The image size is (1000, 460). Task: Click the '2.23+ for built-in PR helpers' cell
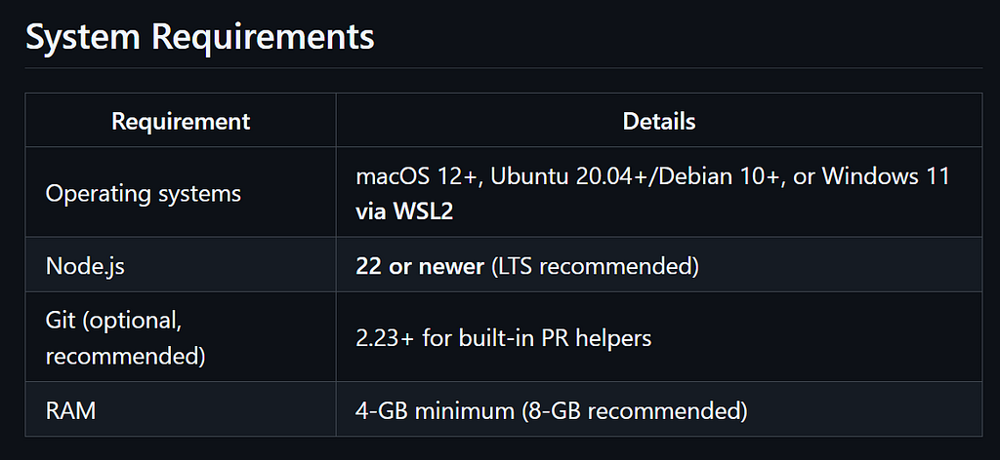coord(659,338)
